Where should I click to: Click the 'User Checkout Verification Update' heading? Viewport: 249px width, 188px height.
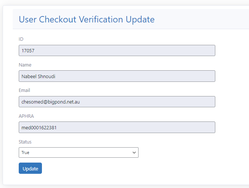click(x=86, y=19)
